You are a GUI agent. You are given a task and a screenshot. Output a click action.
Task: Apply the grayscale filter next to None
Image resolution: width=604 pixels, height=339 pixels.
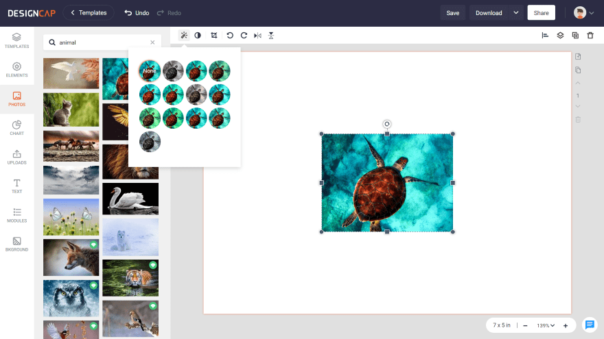coord(173,71)
